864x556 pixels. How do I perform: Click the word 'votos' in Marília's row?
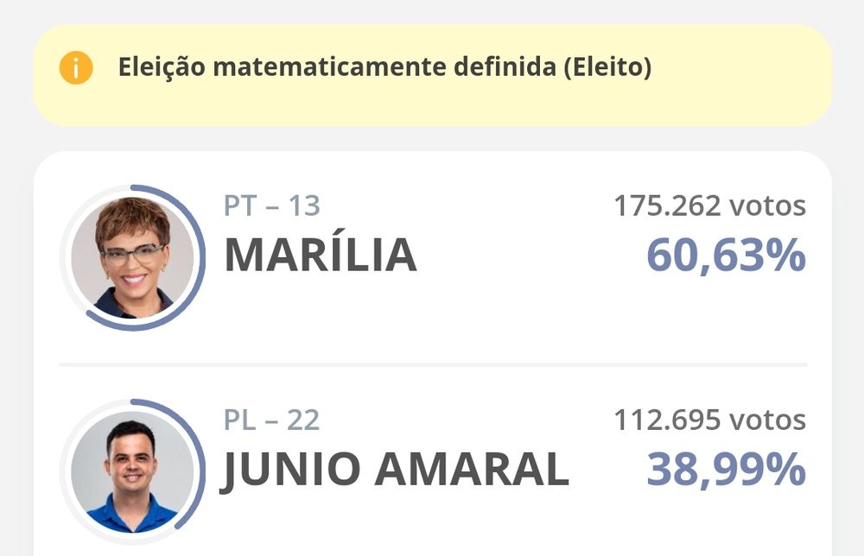767,205
